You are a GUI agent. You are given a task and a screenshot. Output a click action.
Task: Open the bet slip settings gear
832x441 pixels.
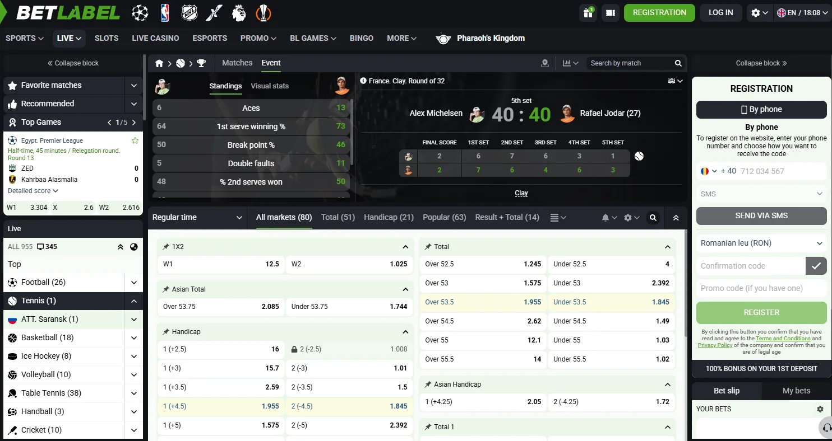pyautogui.click(x=820, y=409)
